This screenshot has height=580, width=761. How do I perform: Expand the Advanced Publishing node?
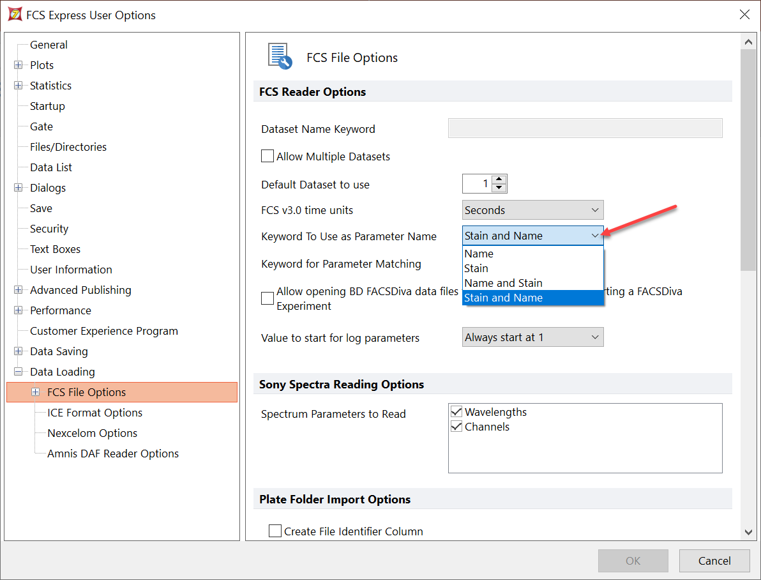[x=19, y=290]
